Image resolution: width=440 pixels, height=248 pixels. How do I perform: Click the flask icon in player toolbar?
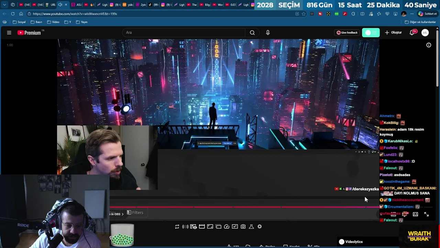[x=251, y=227]
